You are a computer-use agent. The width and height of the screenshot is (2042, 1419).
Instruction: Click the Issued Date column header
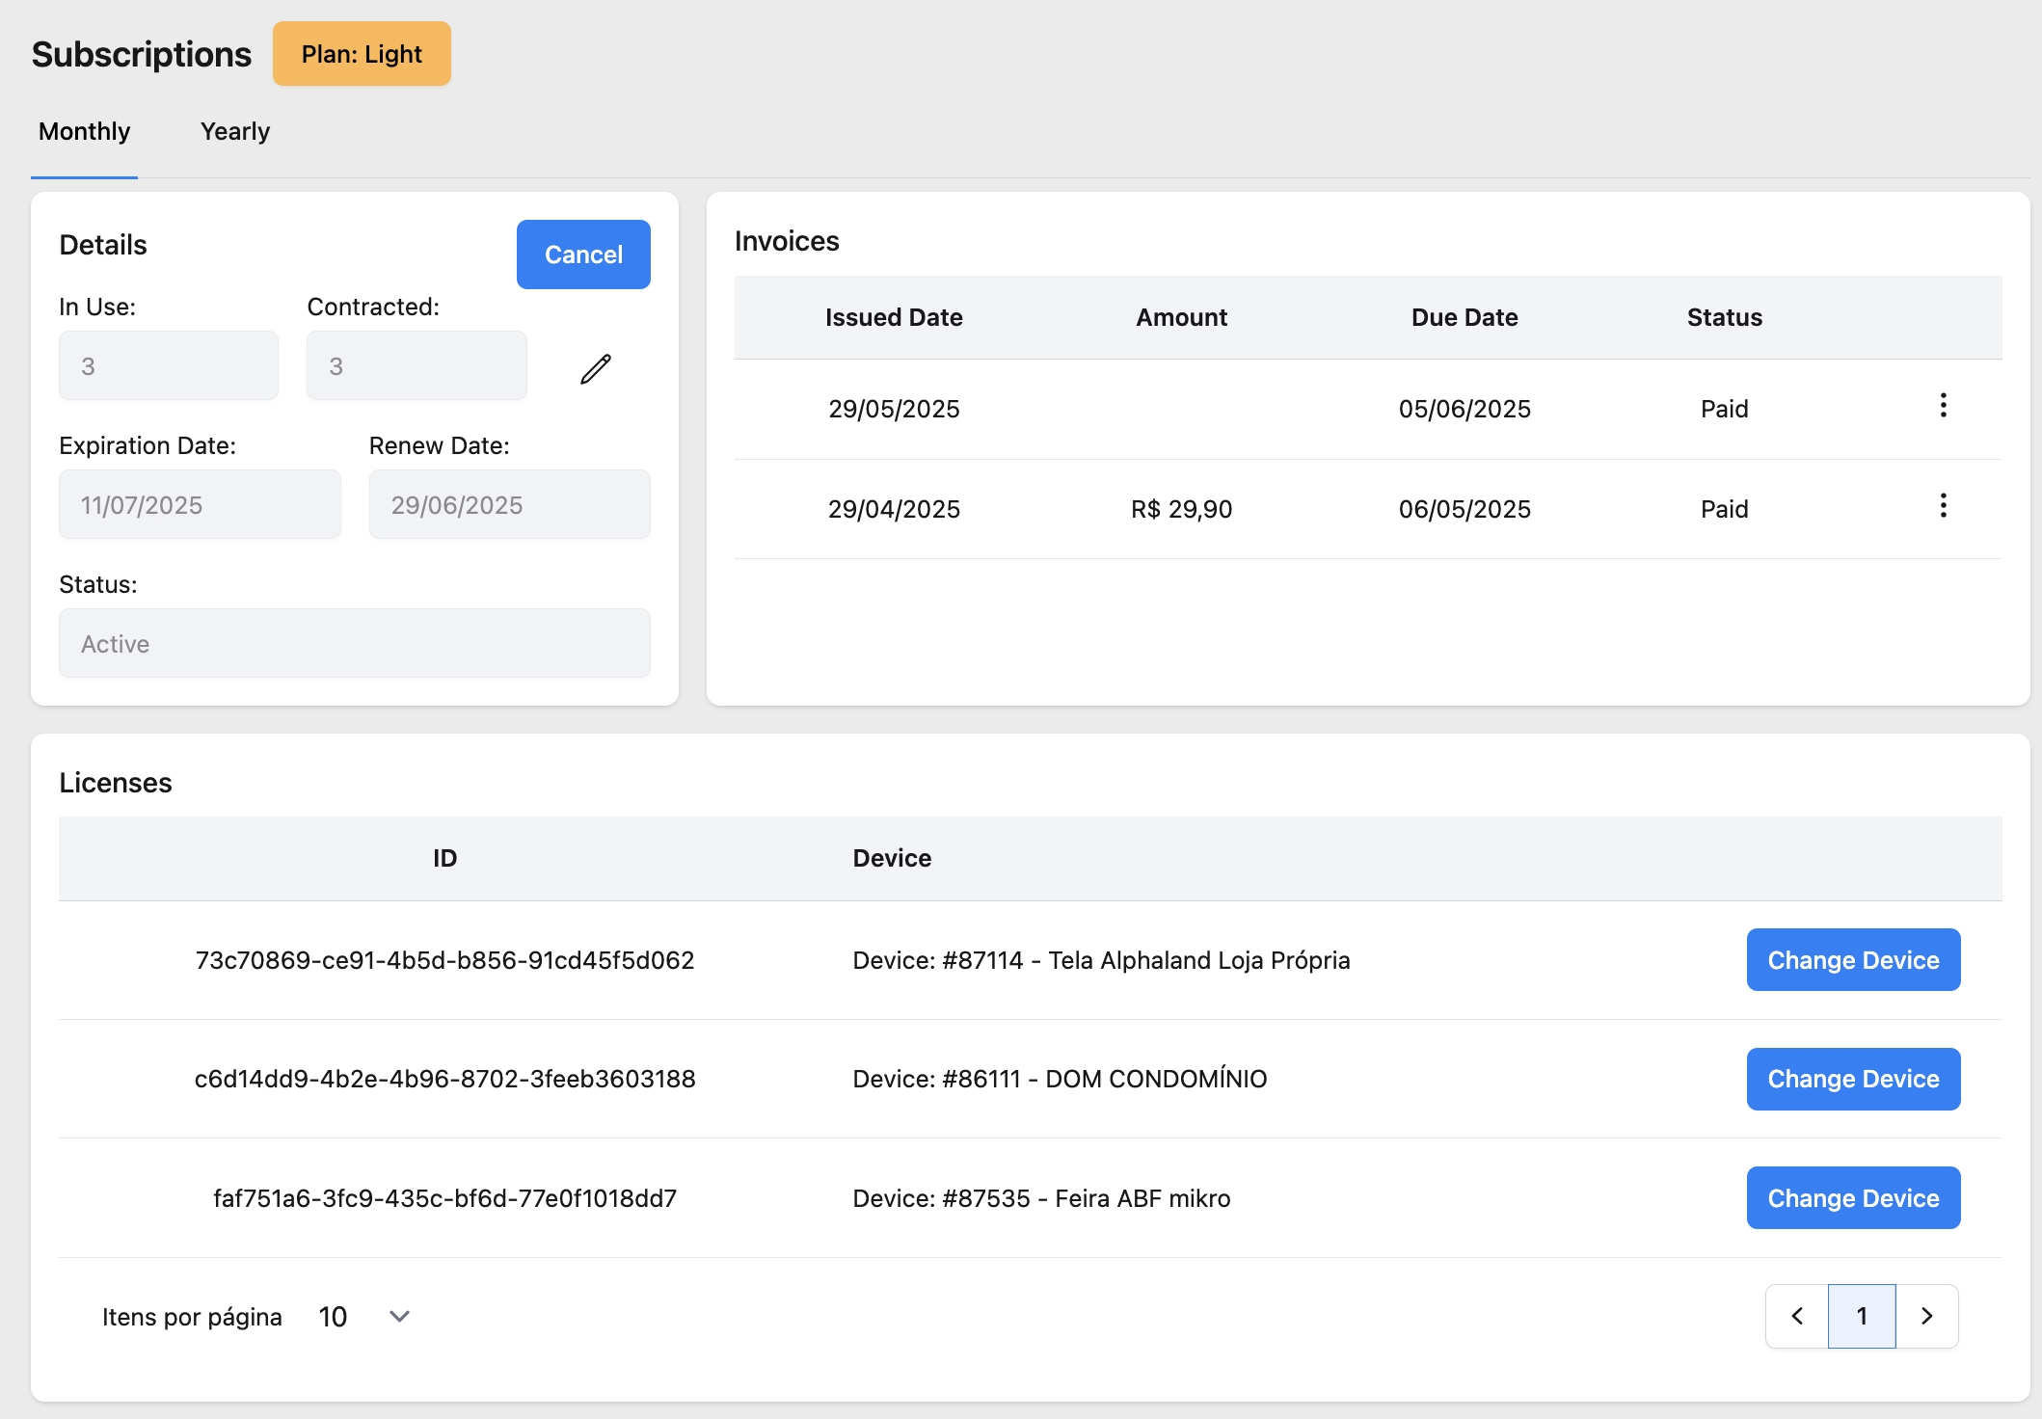[x=894, y=317]
